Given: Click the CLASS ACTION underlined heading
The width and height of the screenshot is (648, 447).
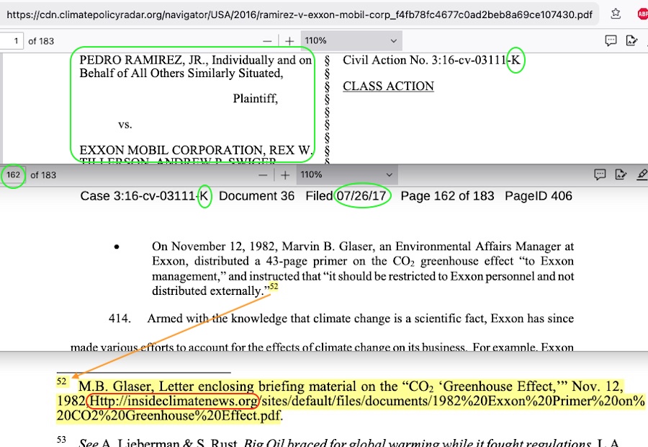Looking at the screenshot, I should click(x=388, y=87).
